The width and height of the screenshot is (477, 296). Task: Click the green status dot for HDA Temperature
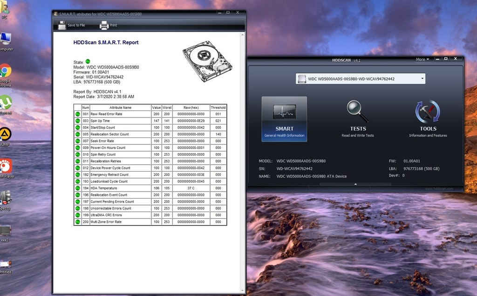click(x=78, y=188)
